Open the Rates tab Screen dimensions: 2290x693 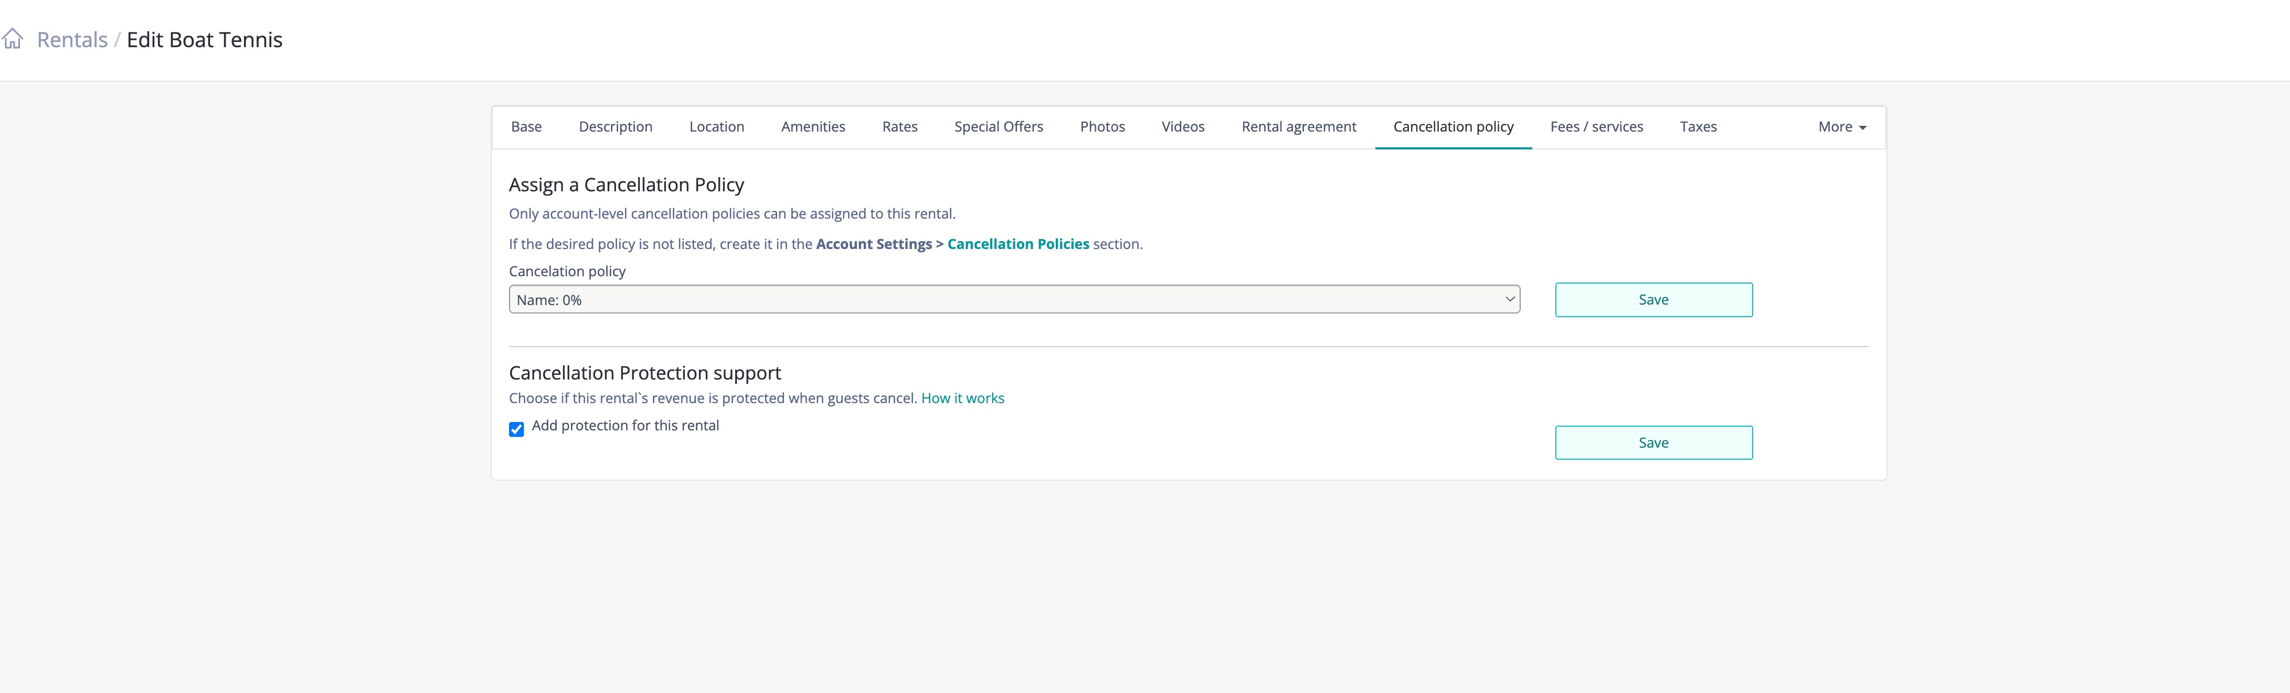[x=899, y=127]
